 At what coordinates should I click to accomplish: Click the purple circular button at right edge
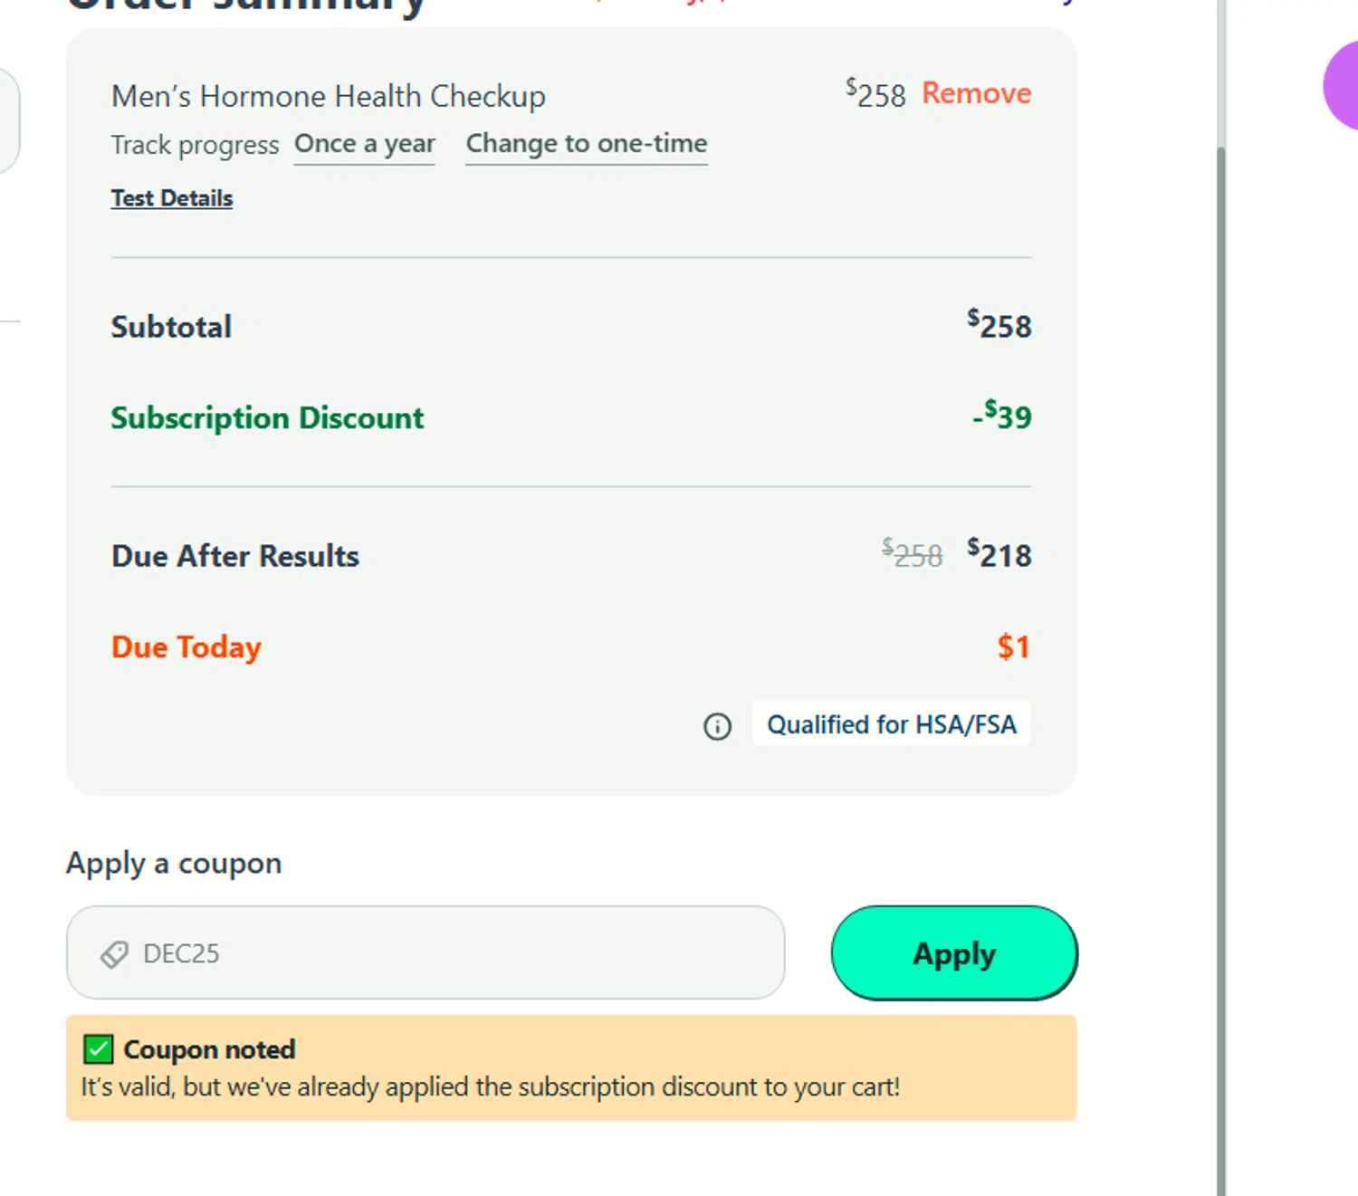point(1343,86)
